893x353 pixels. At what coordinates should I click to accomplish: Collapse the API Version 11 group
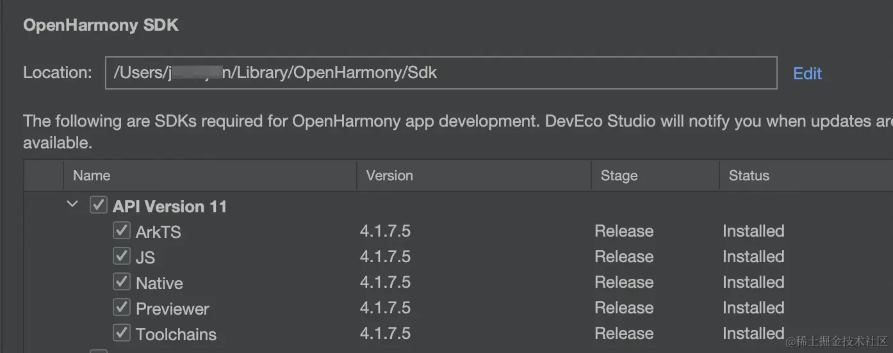click(73, 205)
